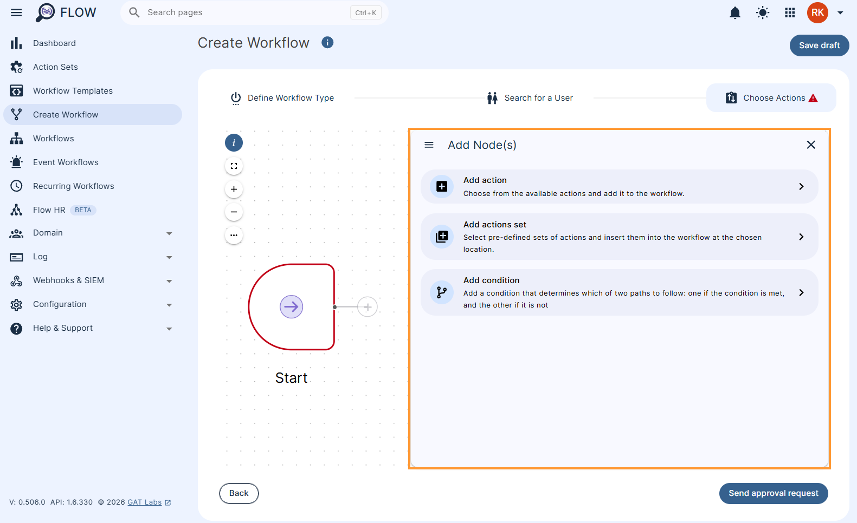This screenshot has width=857, height=523.
Task: Zoom in the workflow canvas
Action: point(234,189)
